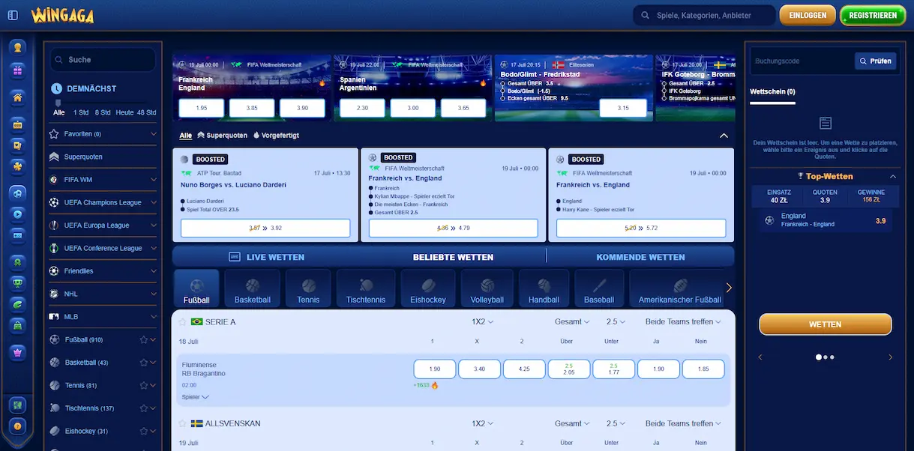Open the trophy tournaments icon in left rail
Screen dimensions: 914x451
(18, 283)
